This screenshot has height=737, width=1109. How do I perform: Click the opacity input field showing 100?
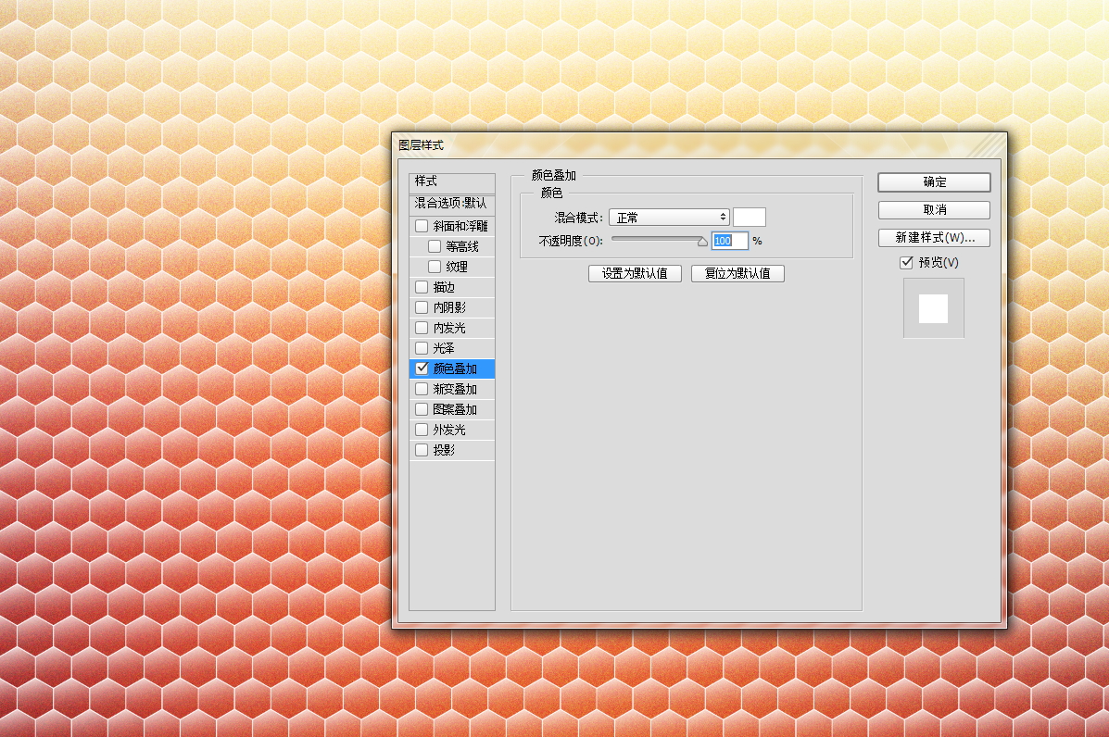729,240
